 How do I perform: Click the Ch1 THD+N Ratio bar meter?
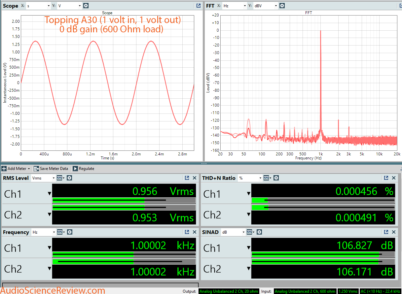(x=323, y=200)
